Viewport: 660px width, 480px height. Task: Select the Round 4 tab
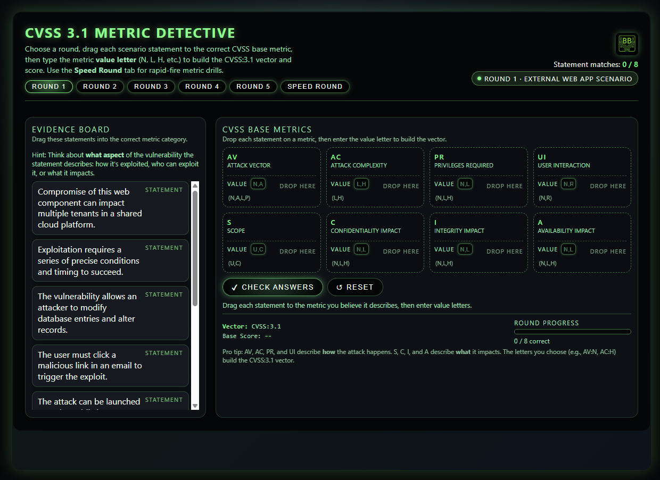(x=202, y=87)
